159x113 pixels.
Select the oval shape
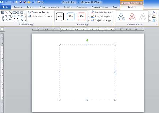(18, 12)
